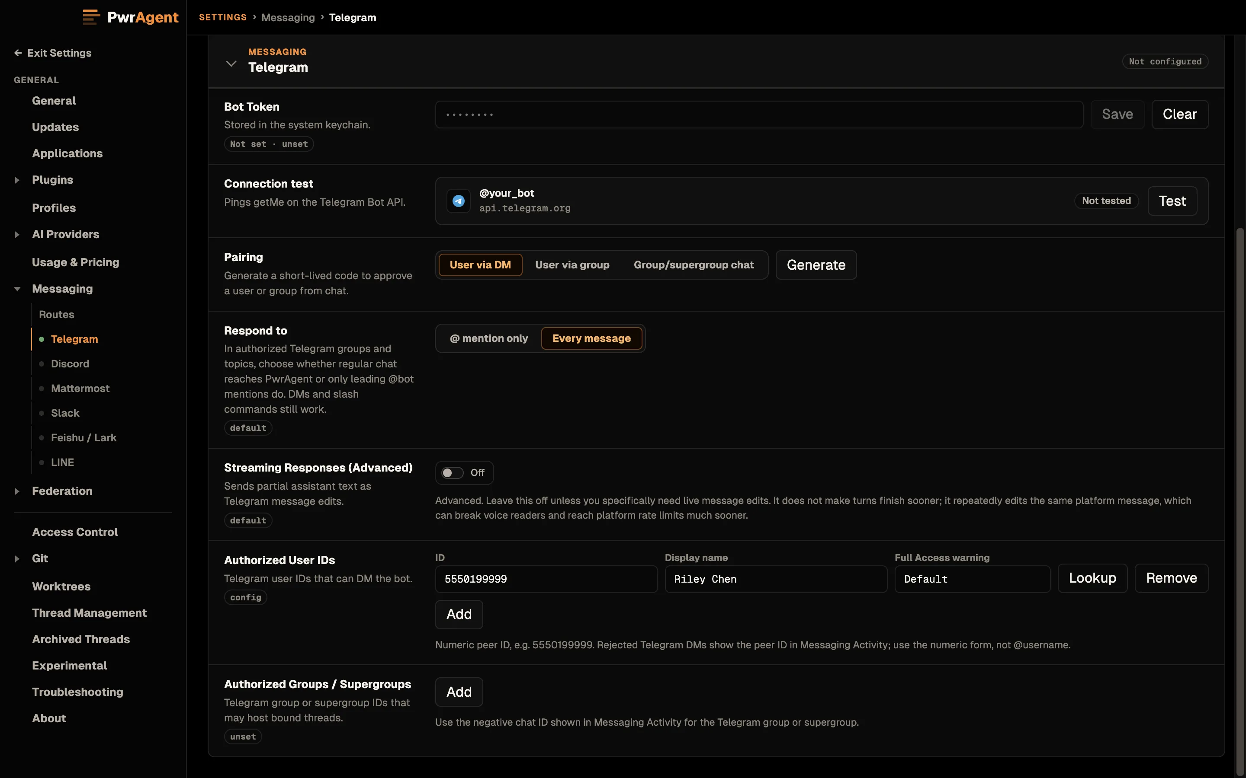Open the Slack messaging settings
The width and height of the screenshot is (1246, 778).
pyautogui.click(x=65, y=413)
